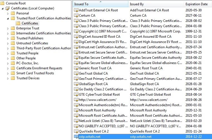This screenshot has width=212, height=140.
Task: Select the GeoTrust Global CA certificate icon
Action: 76,73
